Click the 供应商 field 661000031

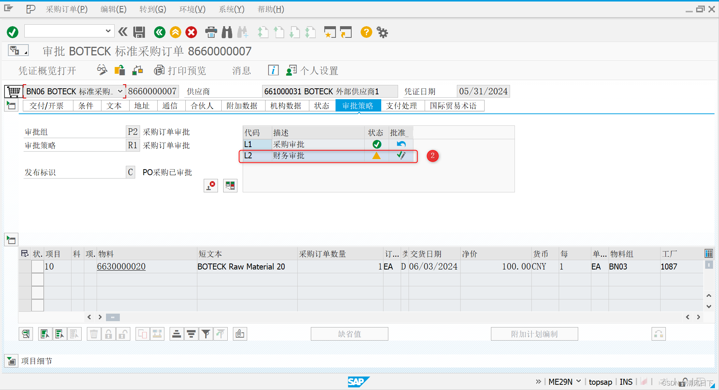pos(330,91)
